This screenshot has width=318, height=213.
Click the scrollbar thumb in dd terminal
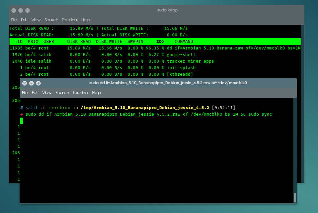[x=295, y=197]
